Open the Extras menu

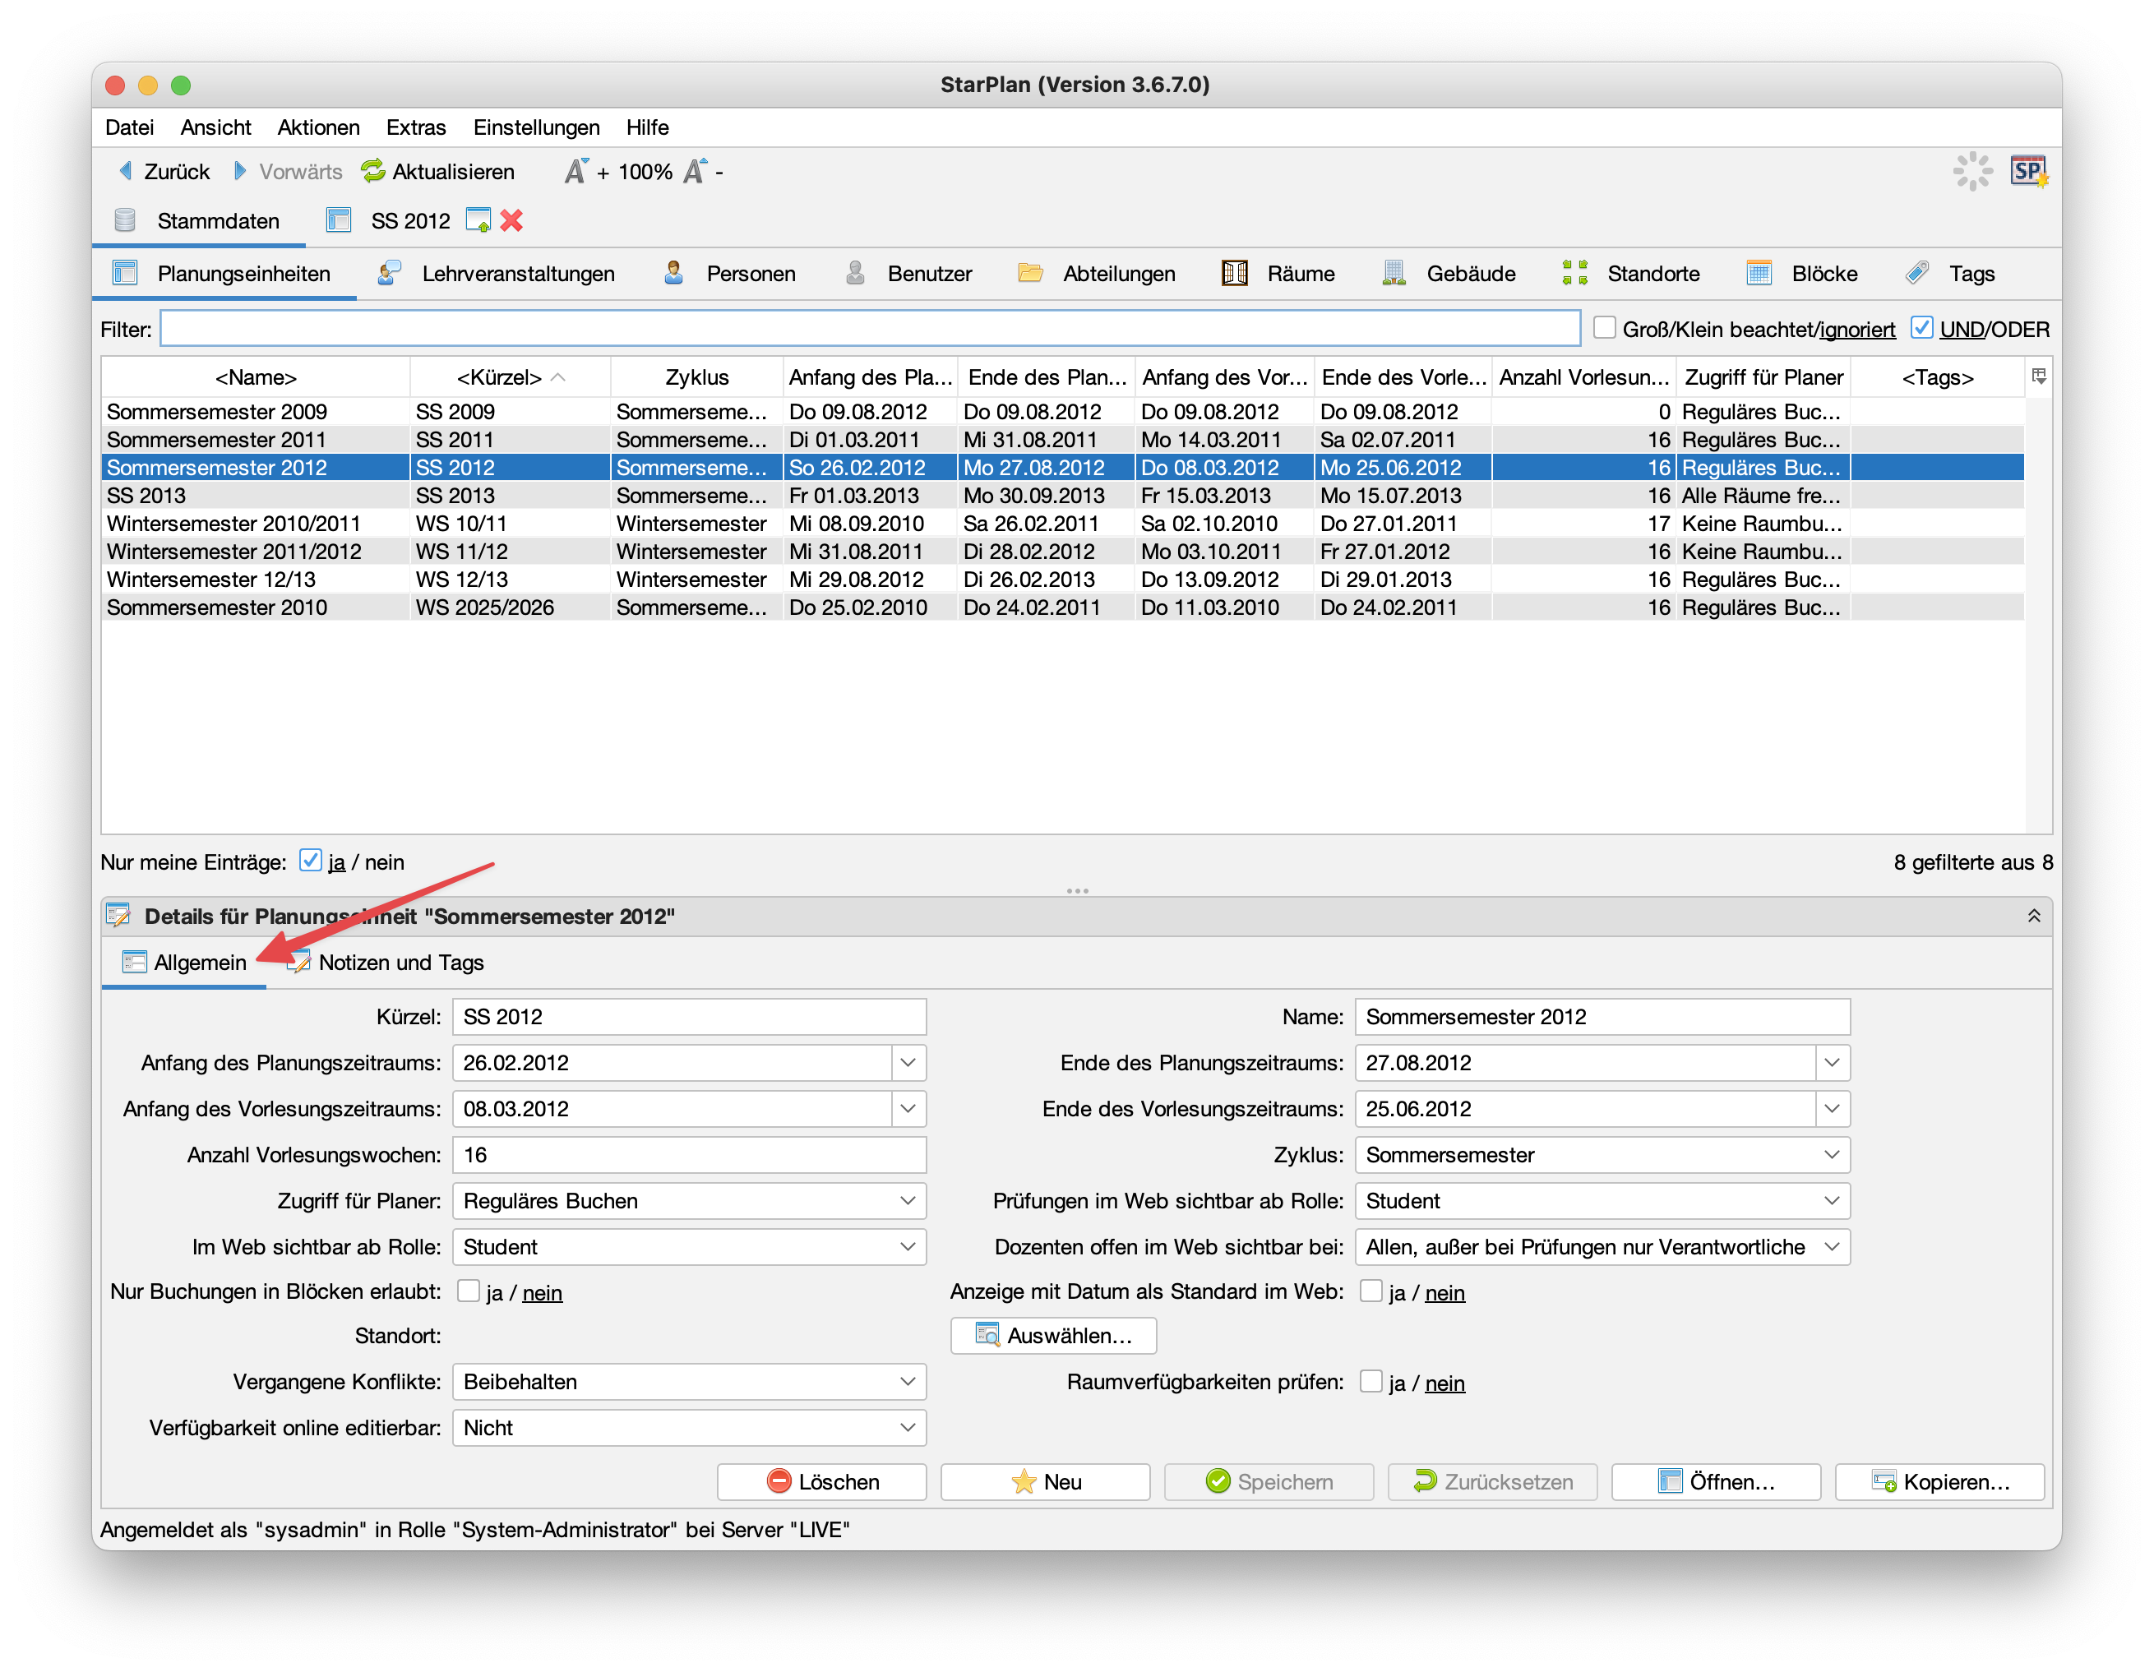tap(415, 127)
